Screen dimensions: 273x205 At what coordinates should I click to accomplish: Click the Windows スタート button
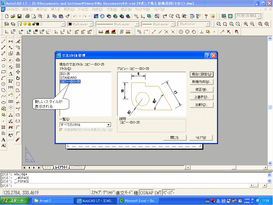pyautogui.click(x=15, y=201)
